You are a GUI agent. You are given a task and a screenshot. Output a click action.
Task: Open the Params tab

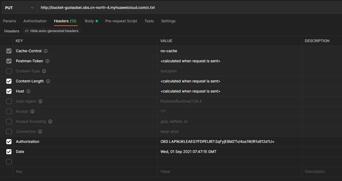(x=9, y=21)
